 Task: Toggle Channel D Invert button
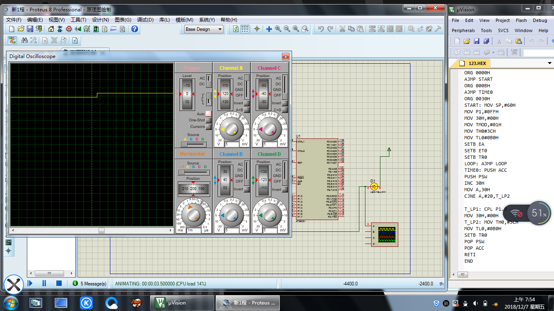(285, 189)
